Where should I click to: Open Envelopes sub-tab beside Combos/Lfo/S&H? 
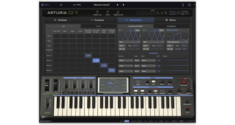[171, 26]
